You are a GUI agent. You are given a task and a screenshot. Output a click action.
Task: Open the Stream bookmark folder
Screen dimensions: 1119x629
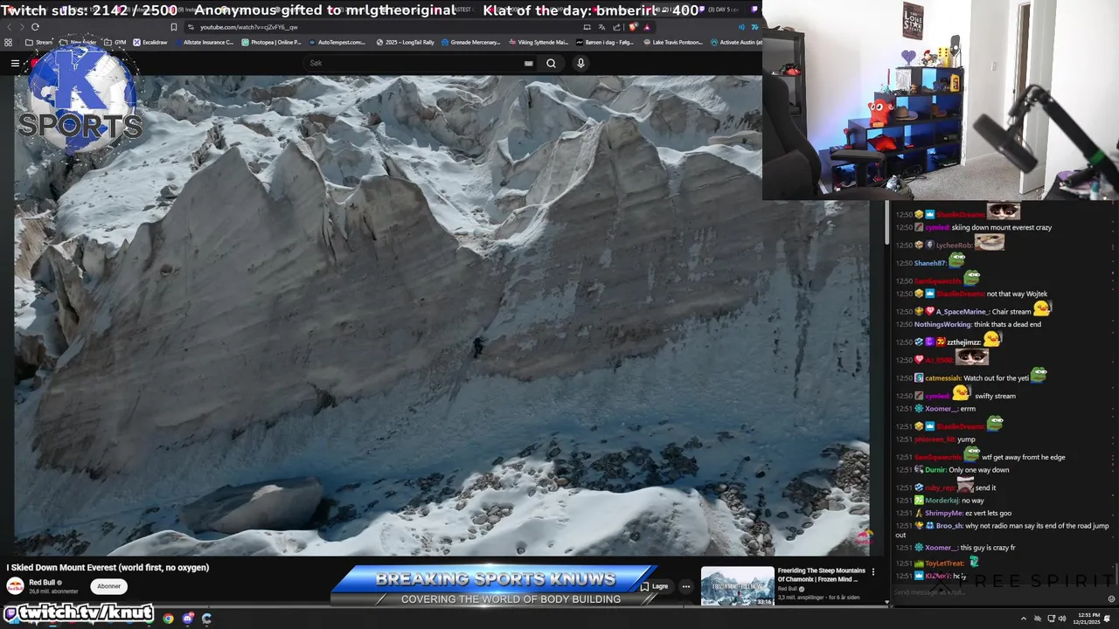point(38,42)
